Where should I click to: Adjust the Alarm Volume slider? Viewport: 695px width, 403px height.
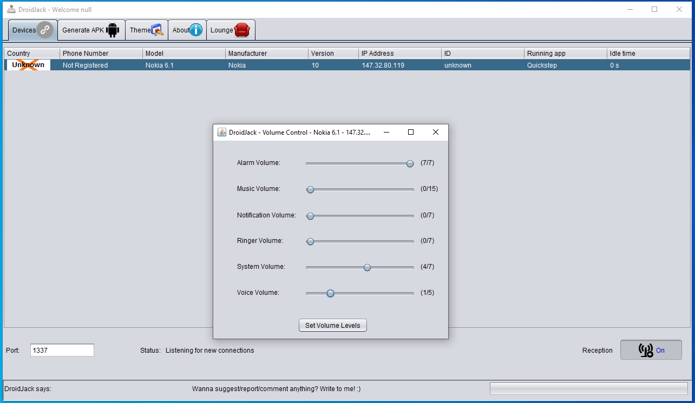coord(359,163)
